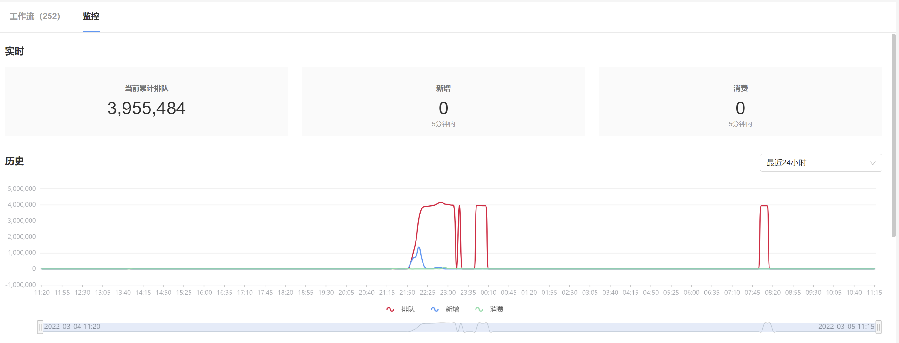Click the left zoom slider handle
The image size is (899, 343).
[x=40, y=327]
